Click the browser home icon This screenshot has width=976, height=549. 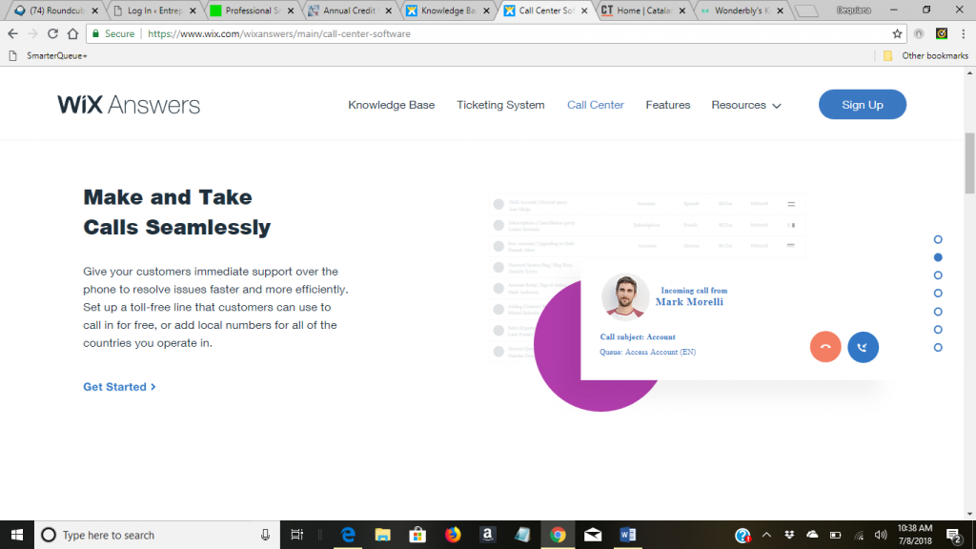click(72, 33)
